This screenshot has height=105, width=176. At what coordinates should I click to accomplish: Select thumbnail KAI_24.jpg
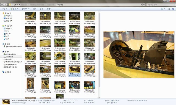(75, 69)
